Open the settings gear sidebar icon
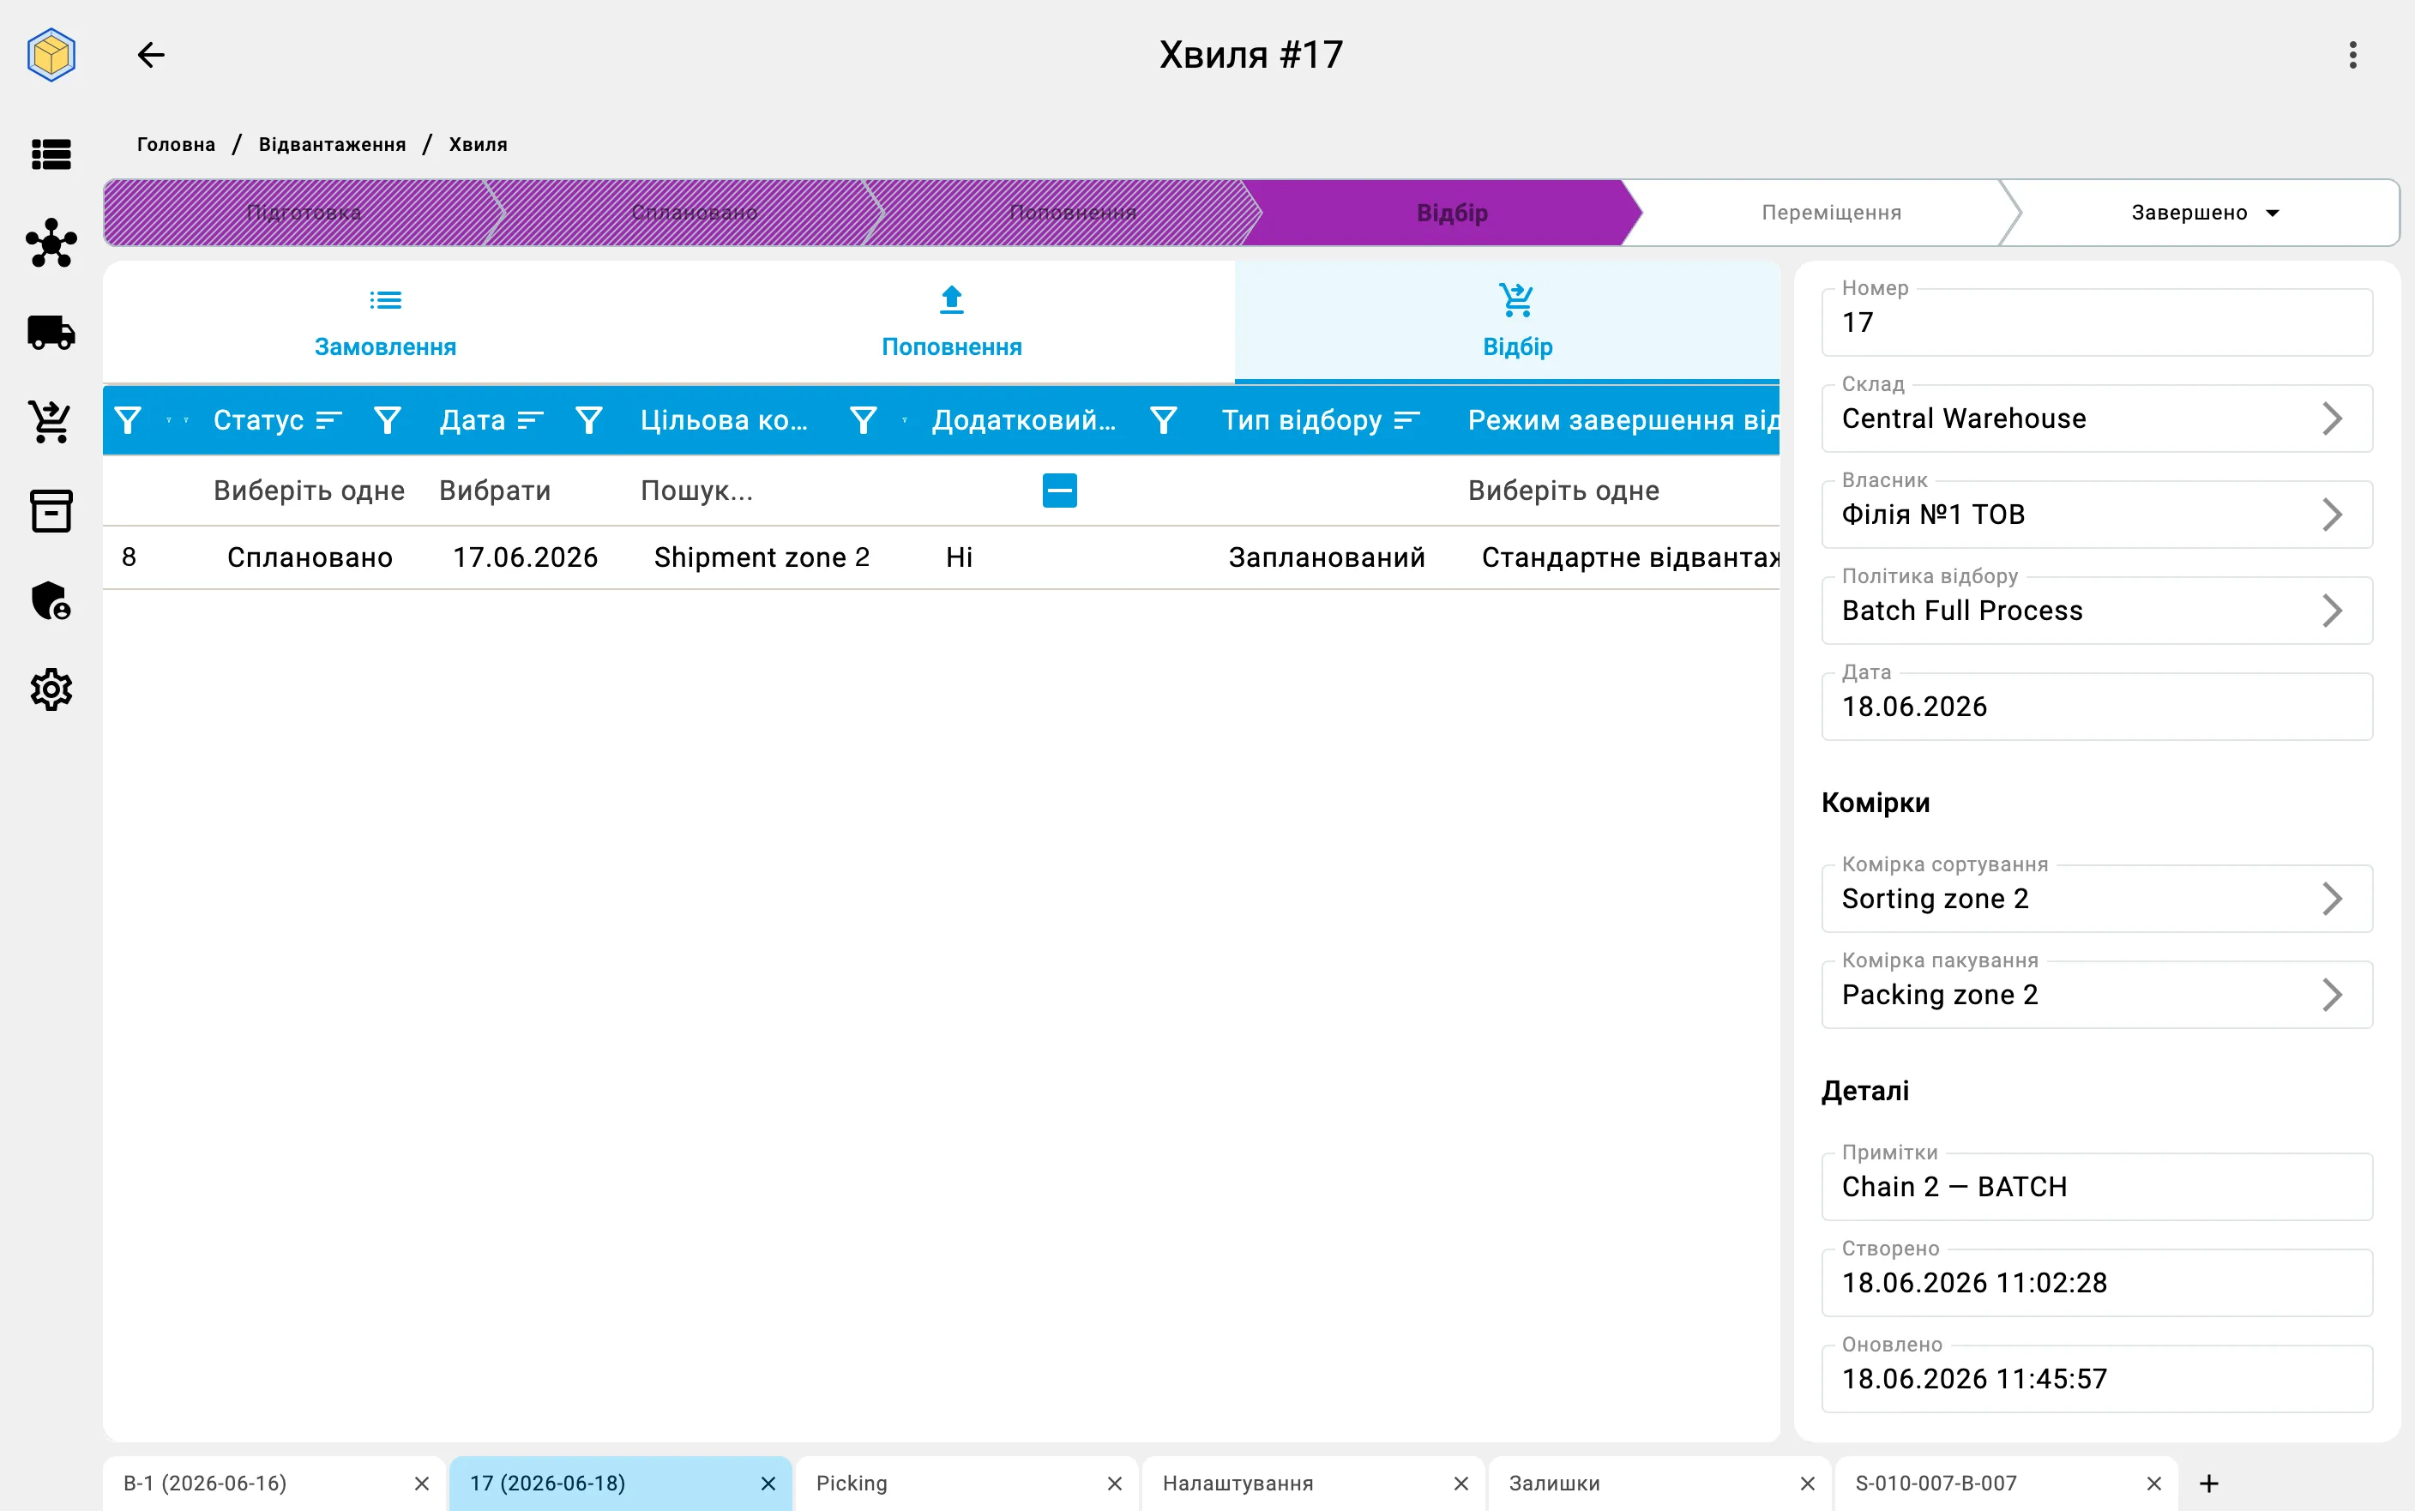Screen dimensions: 2415x1511 (51, 689)
